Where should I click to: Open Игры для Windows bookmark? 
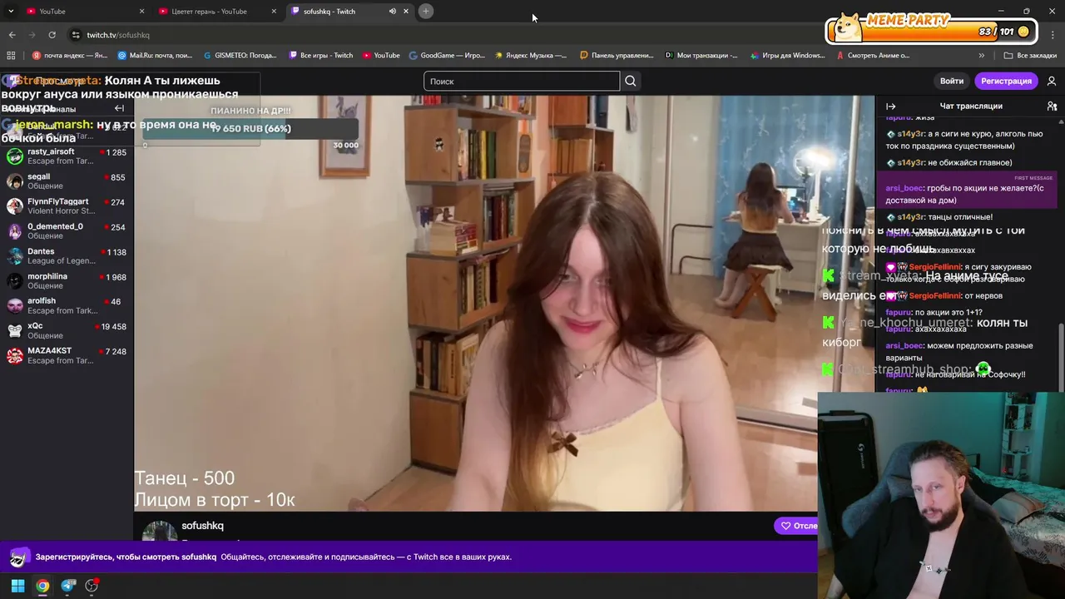(x=787, y=55)
